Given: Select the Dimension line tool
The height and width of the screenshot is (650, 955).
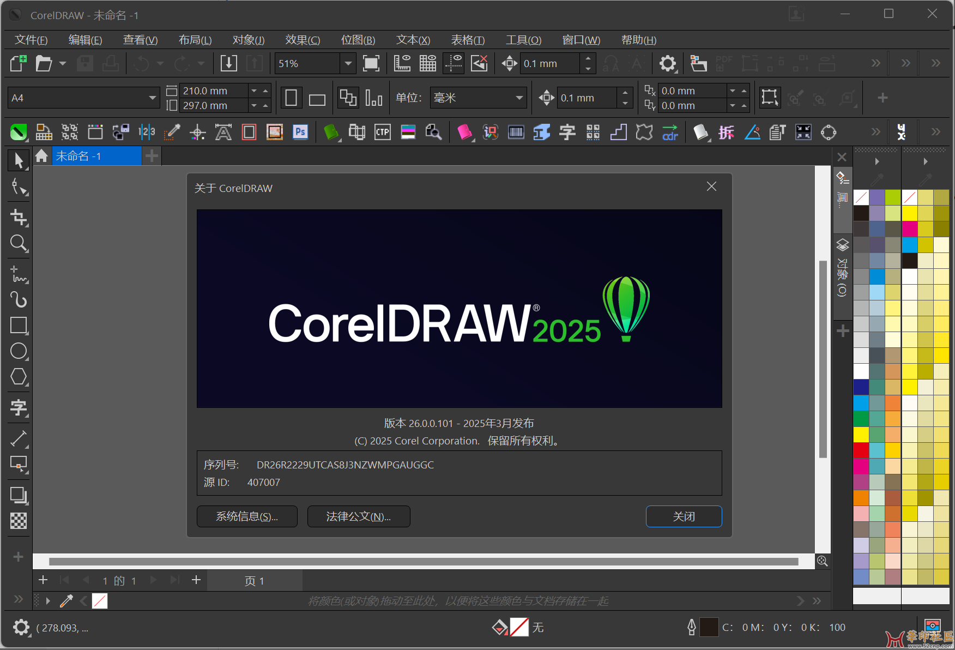Looking at the screenshot, I should (x=19, y=438).
